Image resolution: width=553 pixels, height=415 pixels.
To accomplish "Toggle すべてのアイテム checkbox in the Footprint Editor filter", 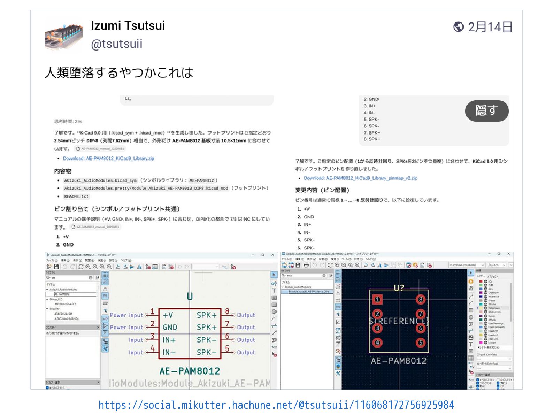I will click(478, 380).
